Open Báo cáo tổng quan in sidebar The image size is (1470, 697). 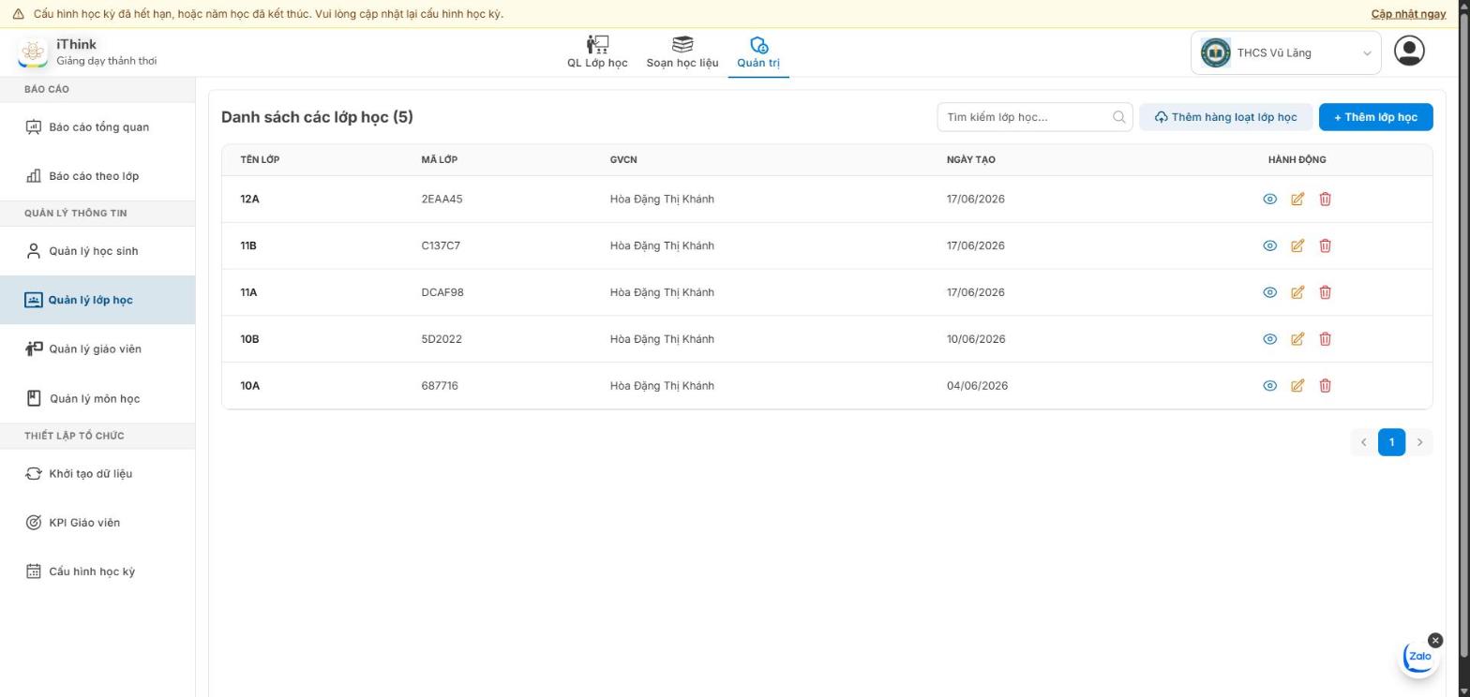pyautogui.click(x=97, y=127)
